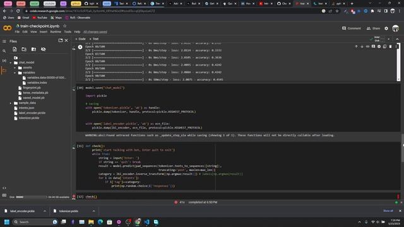Open Visual Studio Code from taskbar
The image size is (404, 227).
pyautogui.click(x=146, y=222)
